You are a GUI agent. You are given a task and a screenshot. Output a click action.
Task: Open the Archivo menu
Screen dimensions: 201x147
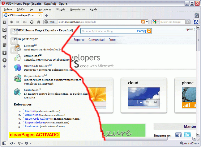coord(8,9)
